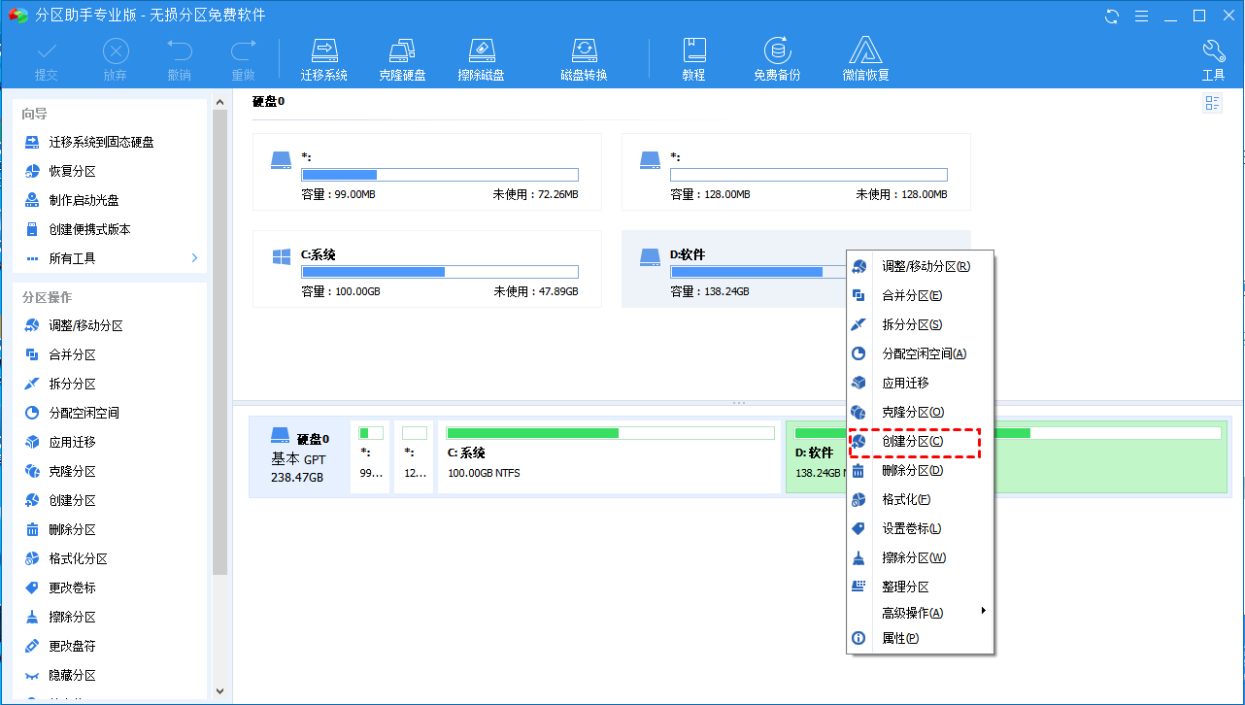Choose 擦除分区(W) from context menu

point(920,557)
